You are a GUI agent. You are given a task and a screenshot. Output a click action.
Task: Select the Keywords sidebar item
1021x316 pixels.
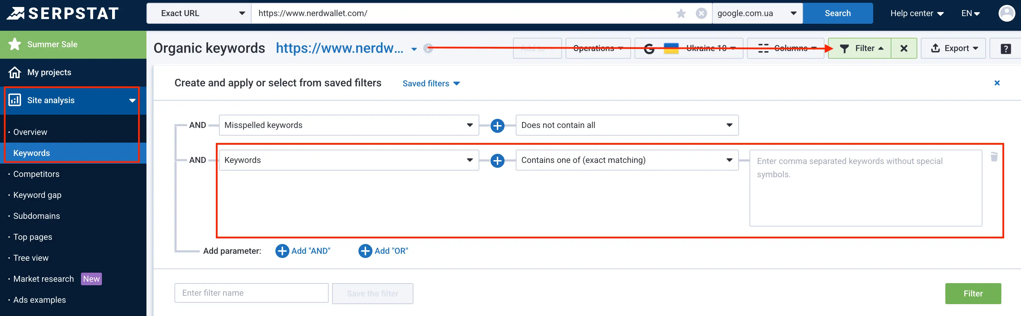click(x=73, y=153)
